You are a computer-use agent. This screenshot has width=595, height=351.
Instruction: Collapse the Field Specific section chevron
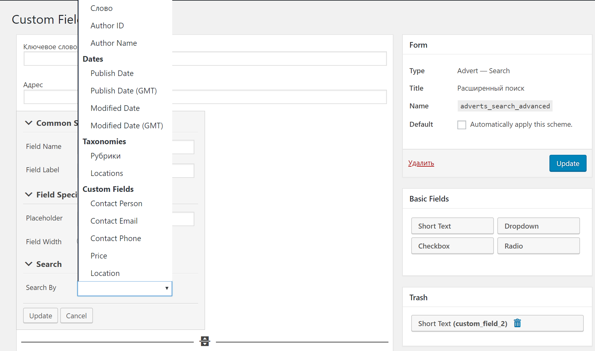pos(29,195)
